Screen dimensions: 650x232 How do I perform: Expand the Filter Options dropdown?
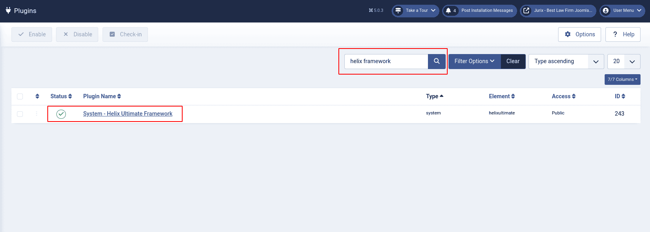coord(474,61)
